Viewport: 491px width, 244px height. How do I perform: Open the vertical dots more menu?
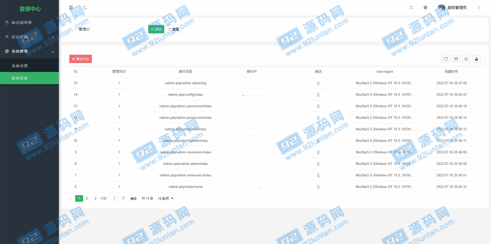tap(479, 8)
